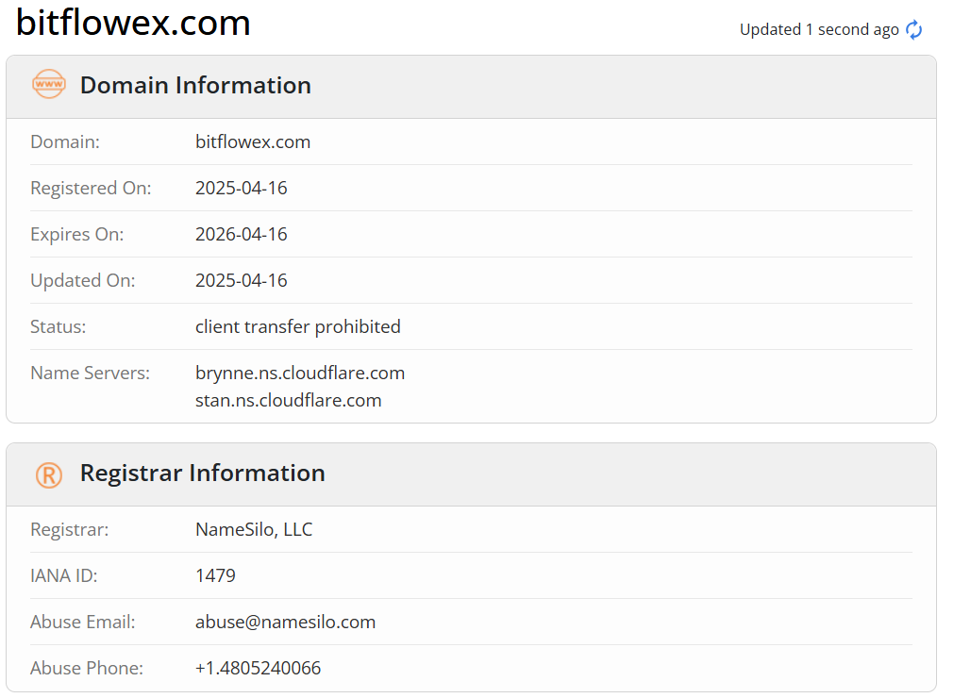Image resolution: width=954 pixels, height=698 pixels.
Task: Click the abuse phone number +1.4805240066
Action: pyautogui.click(x=258, y=668)
